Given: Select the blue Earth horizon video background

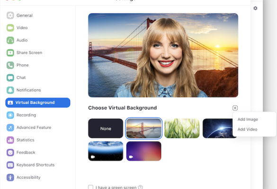Looking at the screenshot, I should (106, 151).
